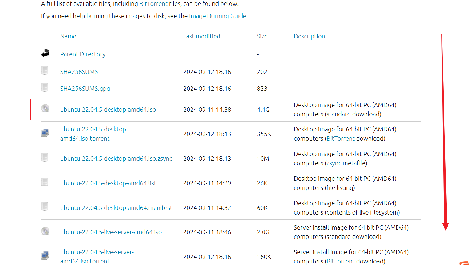
Task: Download the live-server-amd64.iso.torrent file
Action: pyautogui.click(x=97, y=257)
